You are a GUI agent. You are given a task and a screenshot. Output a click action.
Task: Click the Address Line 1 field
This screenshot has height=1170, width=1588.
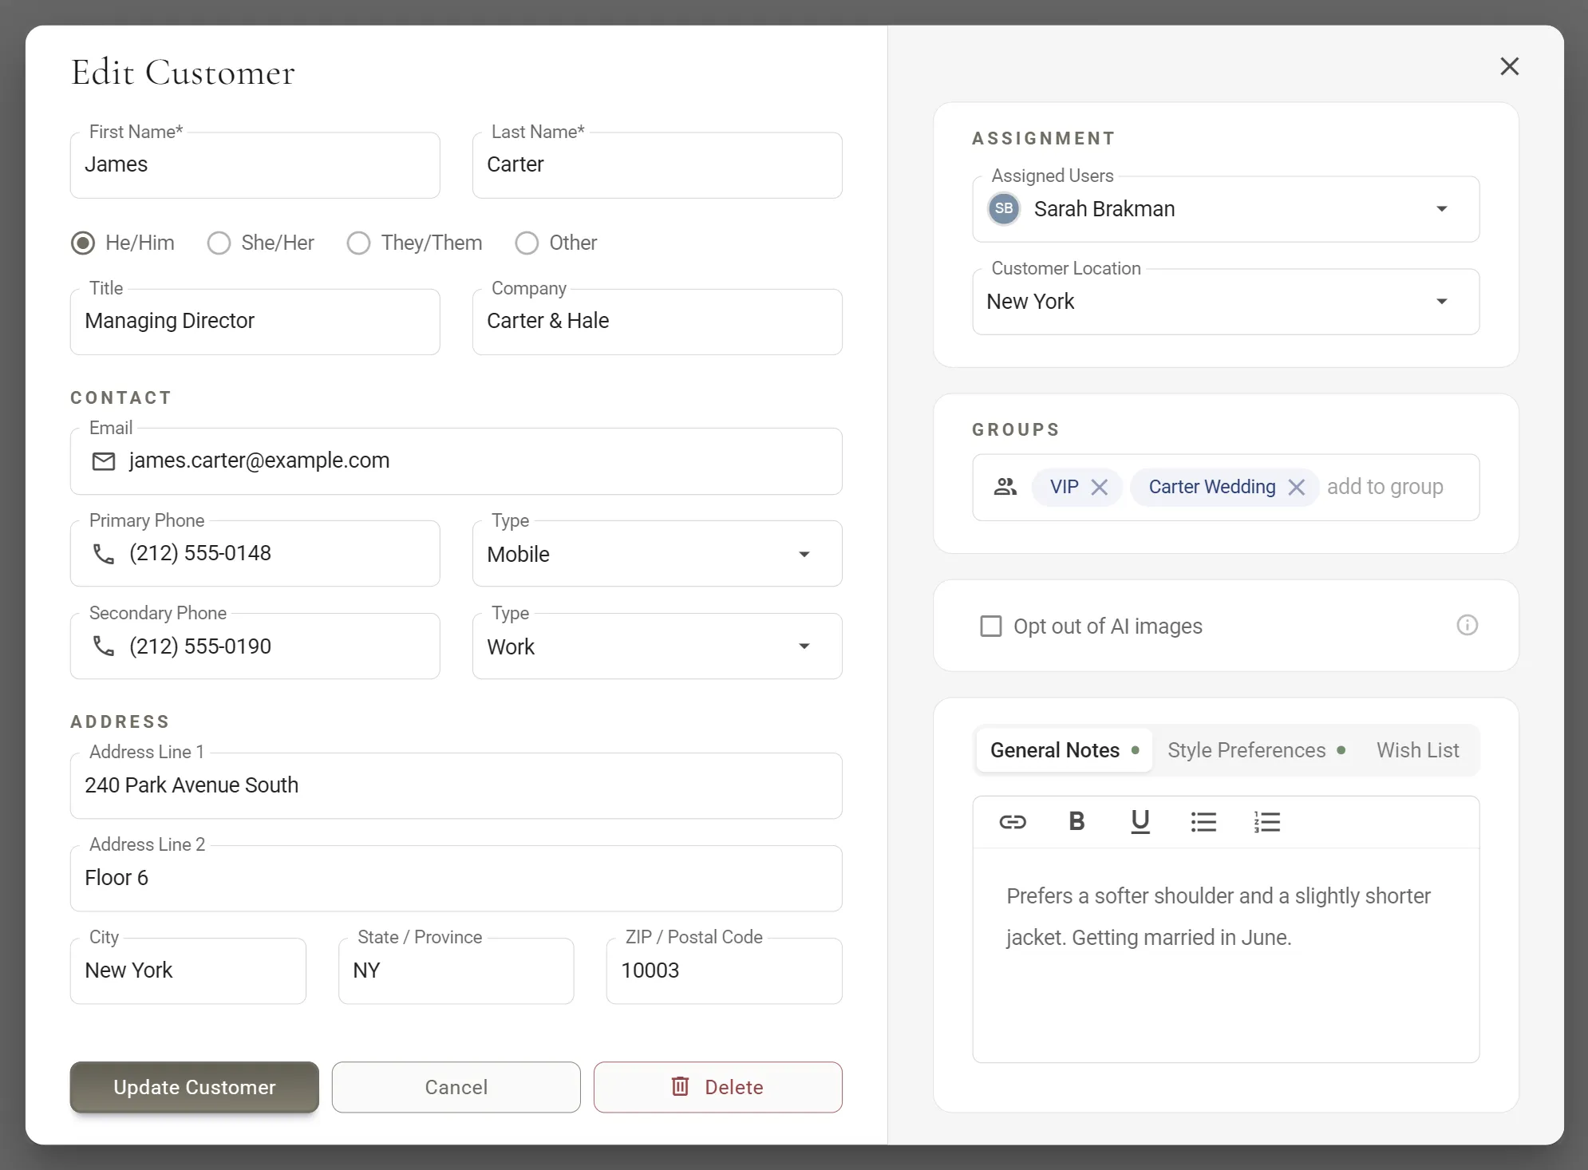pos(456,785)
